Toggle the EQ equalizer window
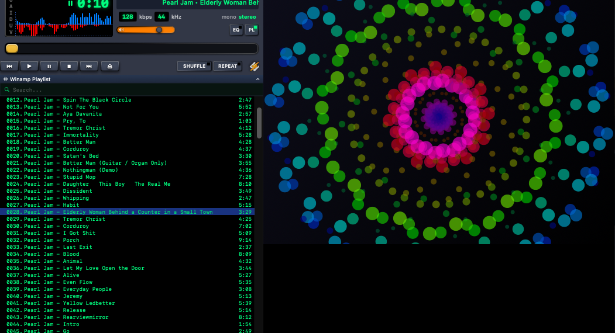The width and height of the screenshot is (615, 333). coord(236,30)
